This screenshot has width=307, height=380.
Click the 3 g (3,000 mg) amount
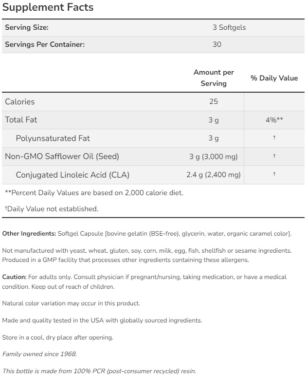214,156
